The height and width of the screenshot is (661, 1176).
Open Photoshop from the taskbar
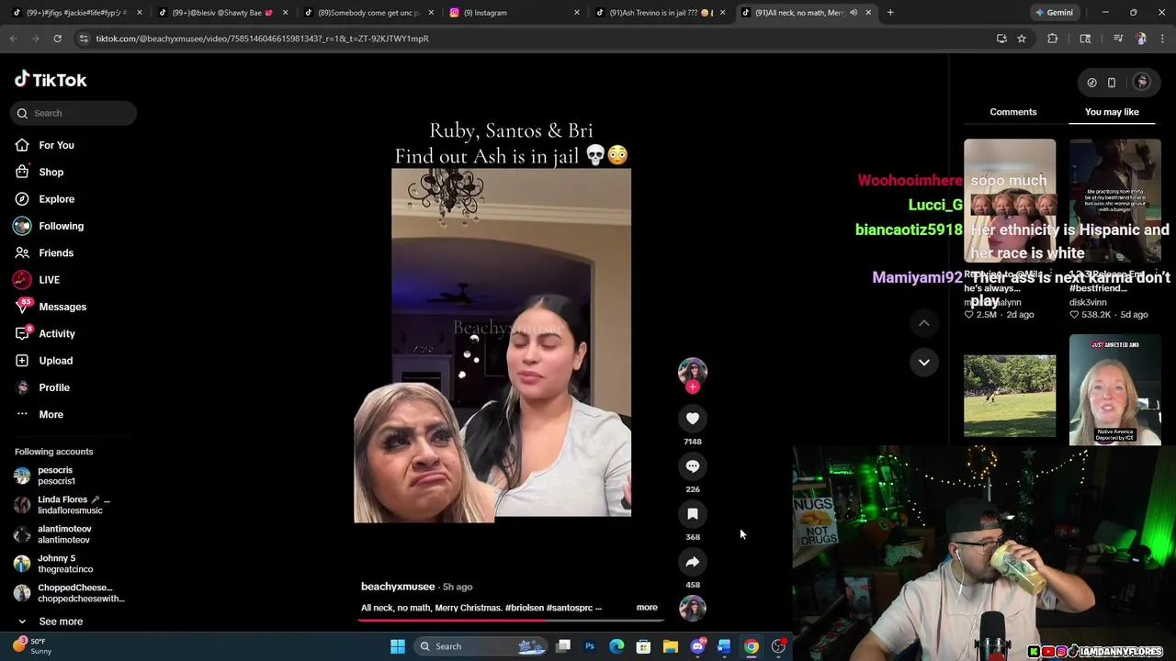click(x=590, y=646)
